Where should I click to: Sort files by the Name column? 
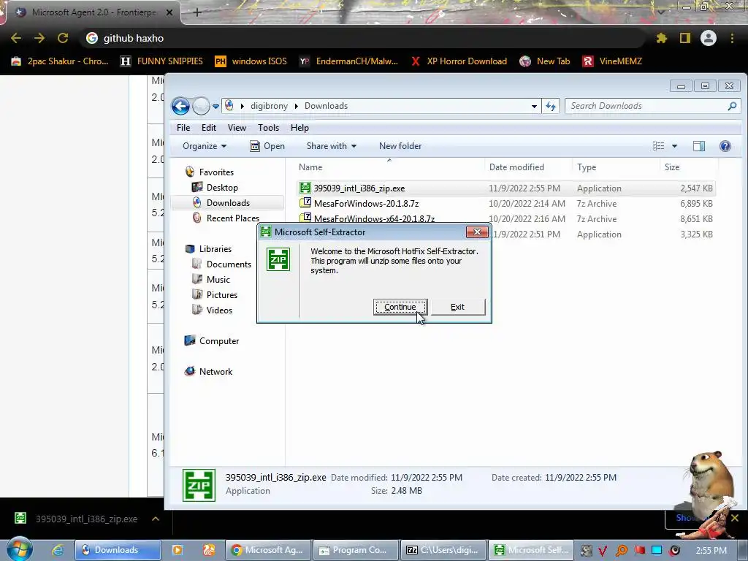(390, 167)
